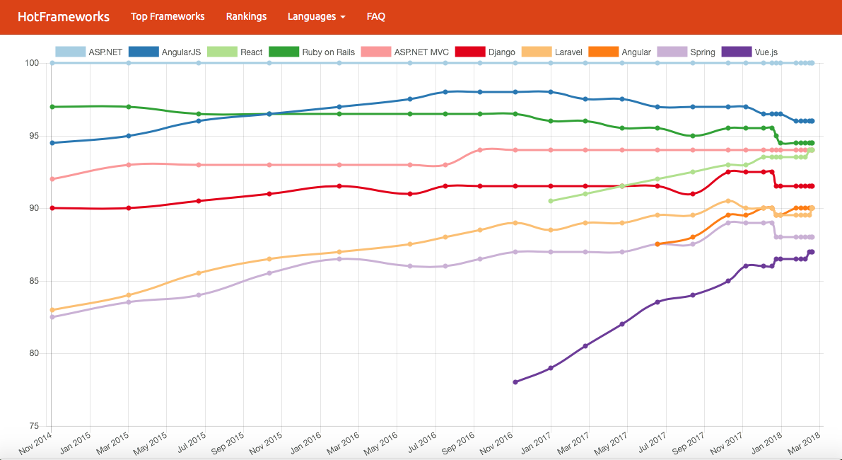
Task: Toggle Angular series via legend label
Action: click(636, 52)
